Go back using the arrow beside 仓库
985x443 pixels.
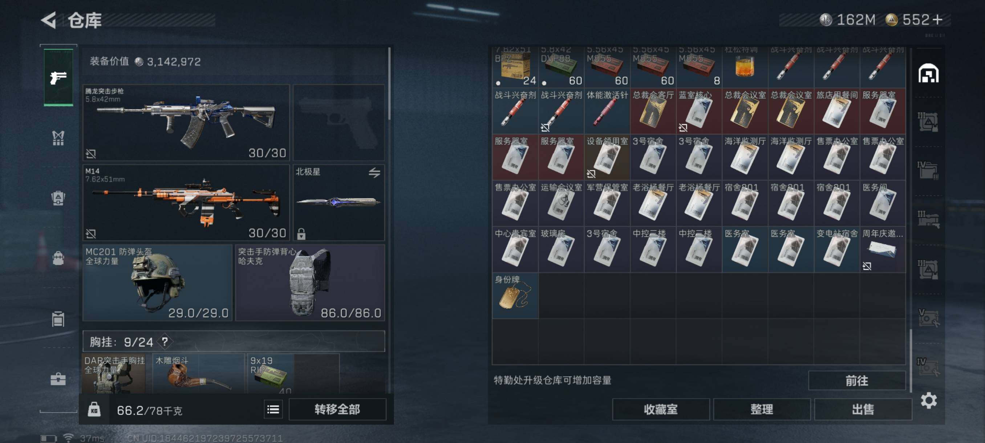click(x=49, y=20)
